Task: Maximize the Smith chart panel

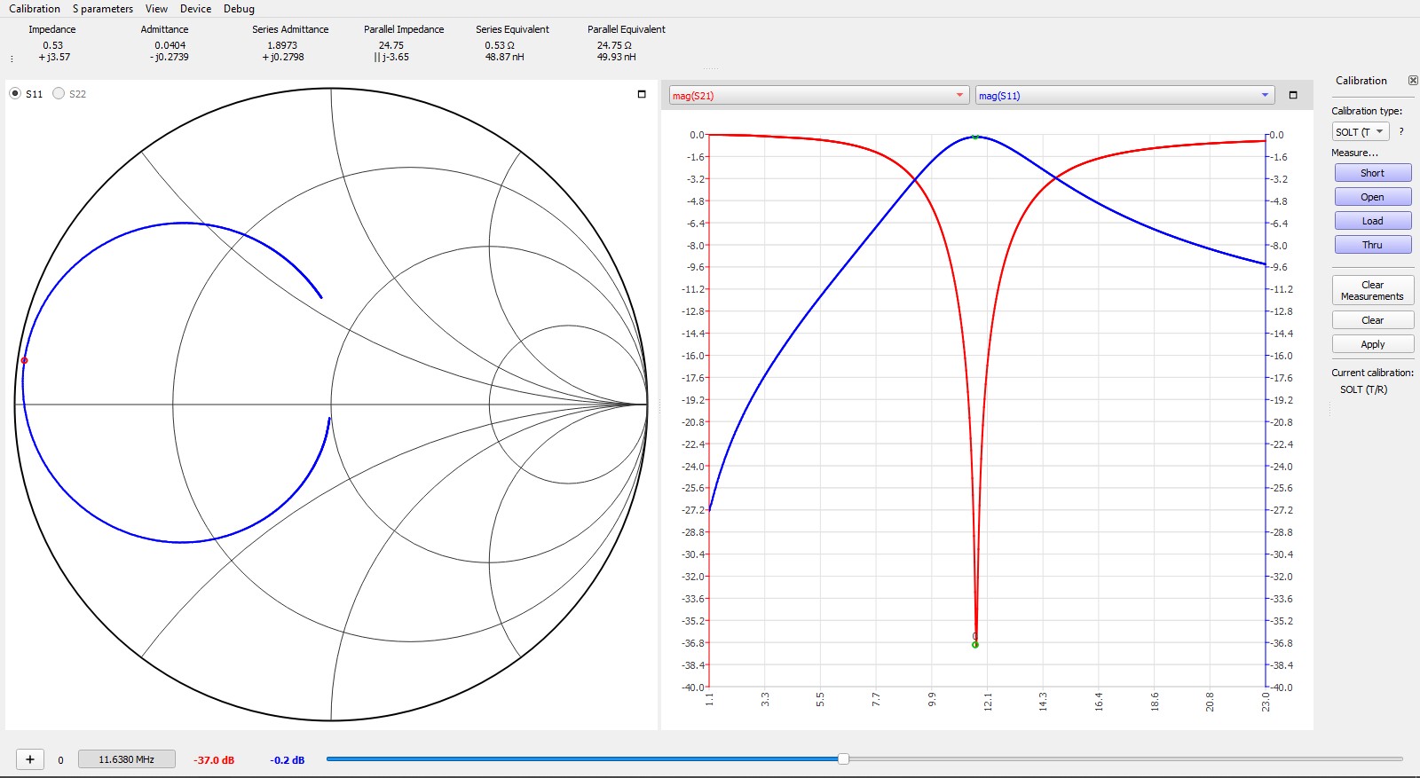Action: click(x=642, y=94)
